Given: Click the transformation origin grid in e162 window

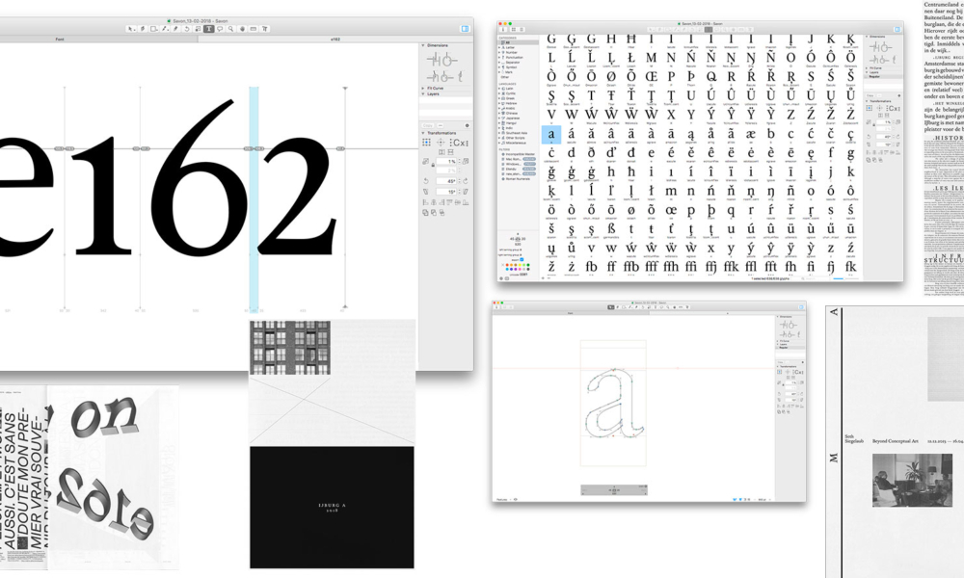Looking at the screenshot, I should (427, 143).
